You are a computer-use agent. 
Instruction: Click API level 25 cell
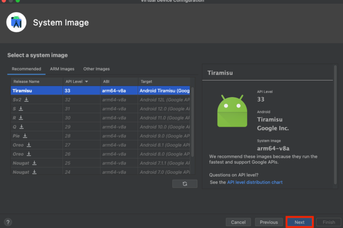(x=82, y=163)
